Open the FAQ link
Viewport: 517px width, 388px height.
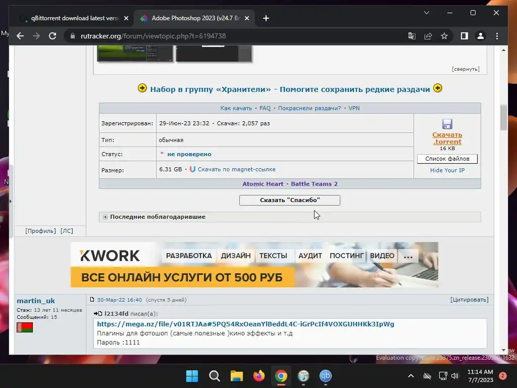coord(265,108)
